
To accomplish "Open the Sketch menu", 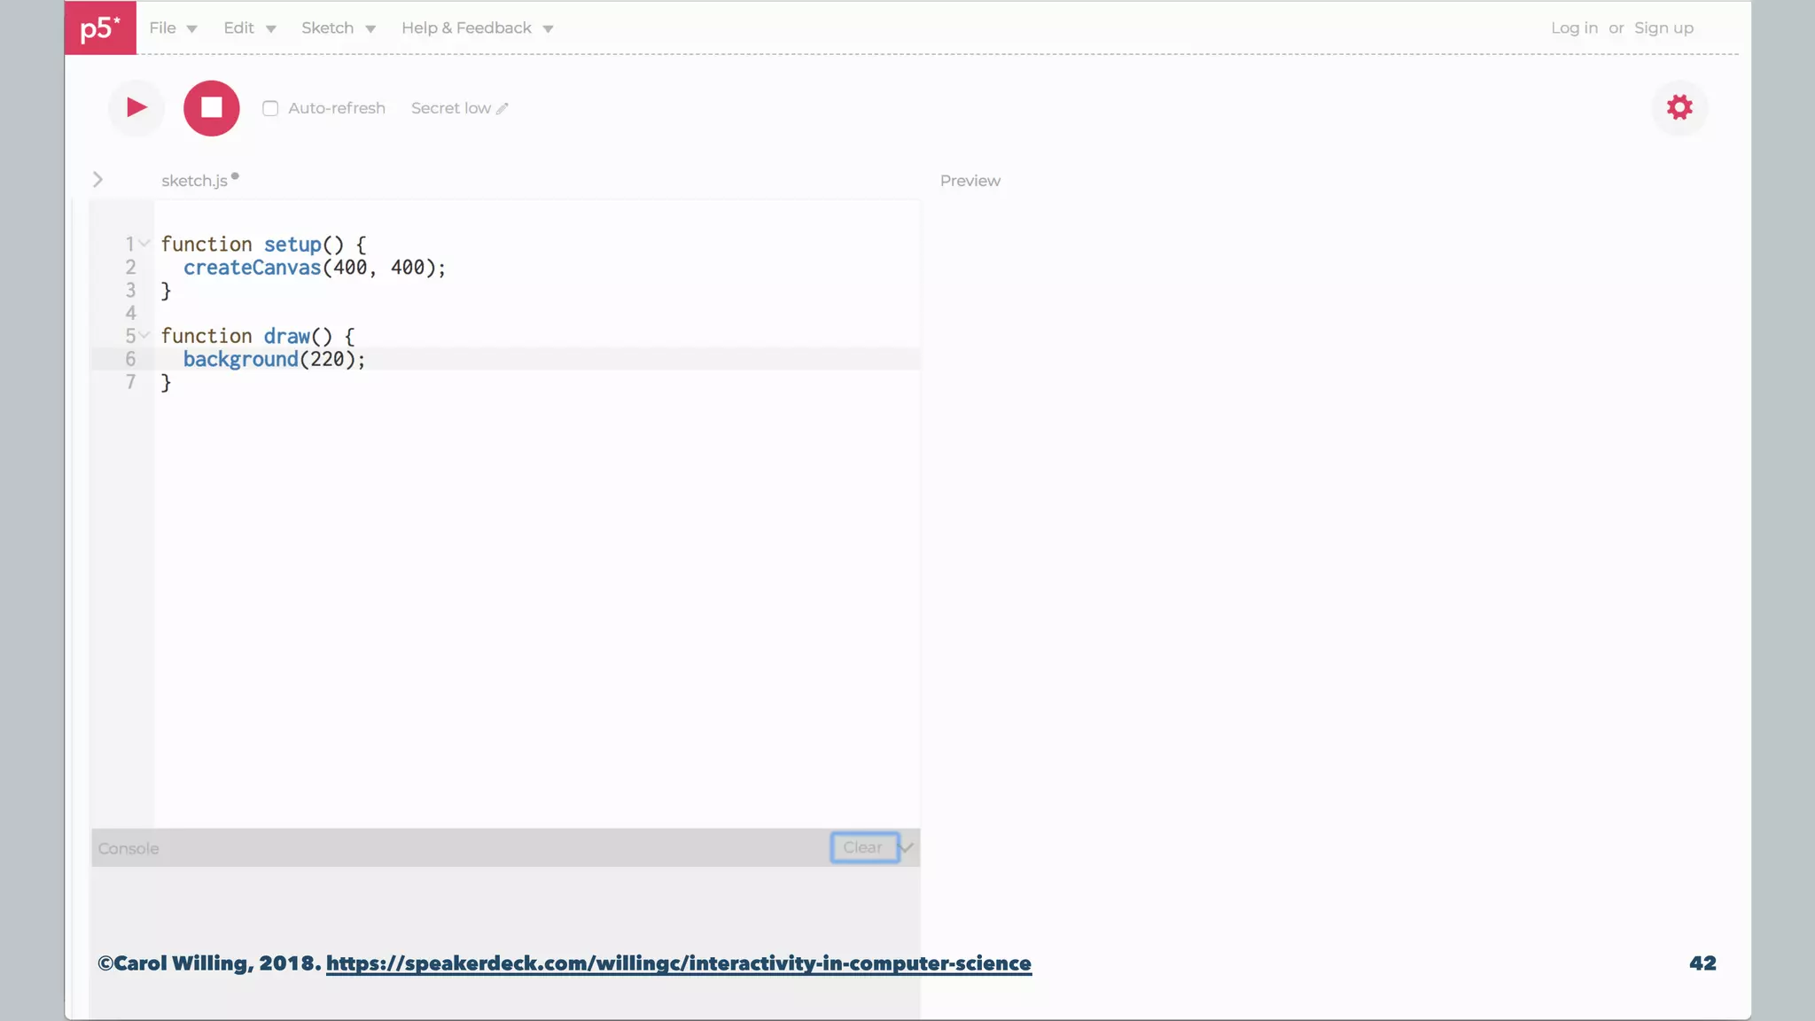I will point(338,28).
